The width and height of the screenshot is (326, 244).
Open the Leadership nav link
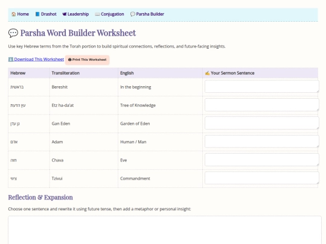pyautogui.click(x=75, y=14)
